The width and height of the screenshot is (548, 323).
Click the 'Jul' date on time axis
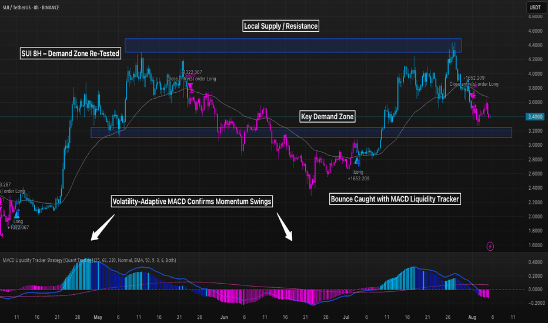[346, 317]
